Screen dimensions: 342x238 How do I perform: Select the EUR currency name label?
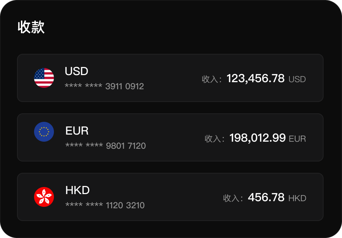[77, 131]
